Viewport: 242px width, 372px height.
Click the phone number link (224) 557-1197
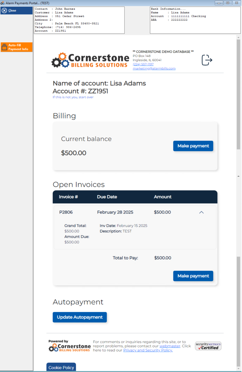[x=143, y=64]
